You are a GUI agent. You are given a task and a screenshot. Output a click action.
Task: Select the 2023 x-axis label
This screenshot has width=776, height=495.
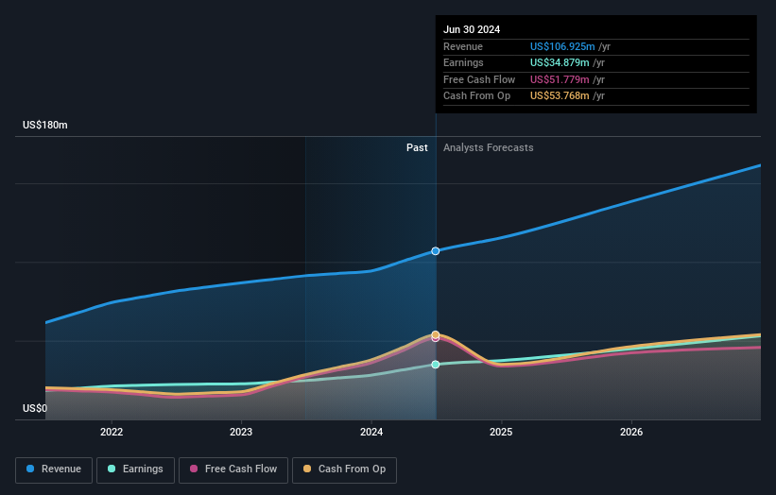tap(241, 432)
